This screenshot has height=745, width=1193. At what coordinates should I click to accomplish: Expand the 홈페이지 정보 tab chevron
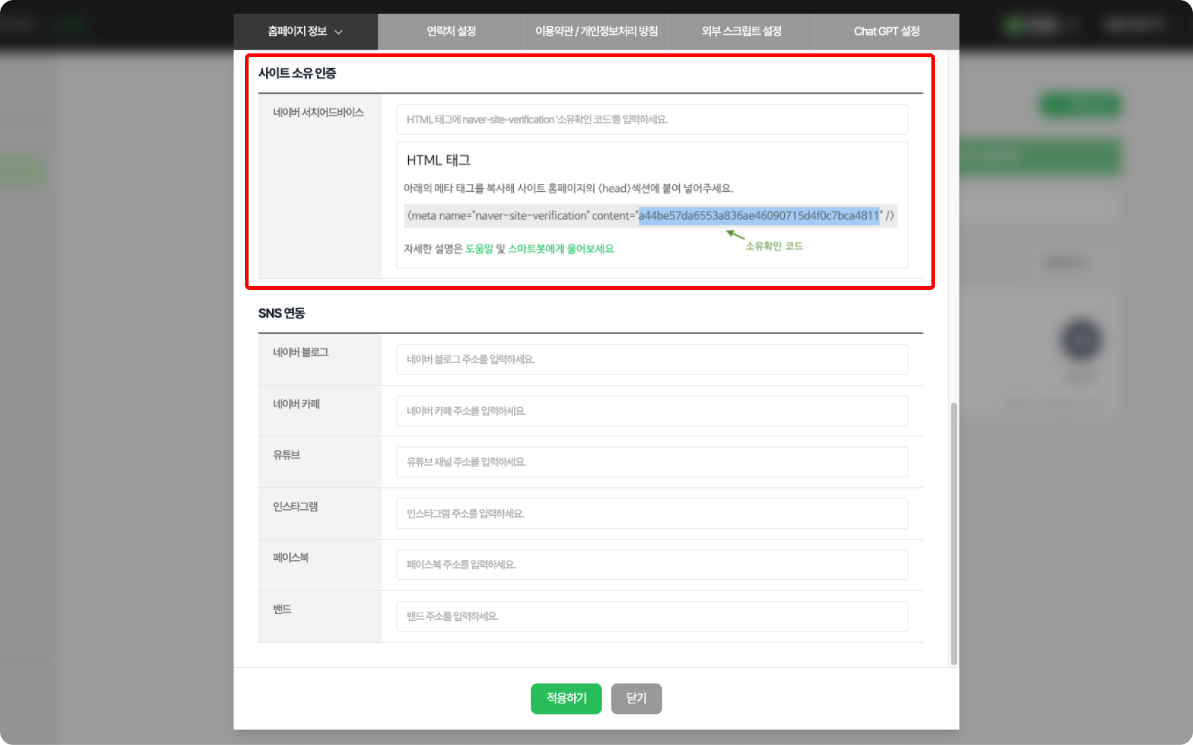339,32
